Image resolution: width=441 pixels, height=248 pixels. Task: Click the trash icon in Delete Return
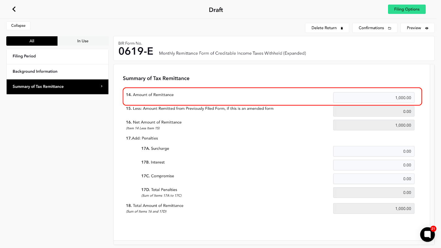342,28
